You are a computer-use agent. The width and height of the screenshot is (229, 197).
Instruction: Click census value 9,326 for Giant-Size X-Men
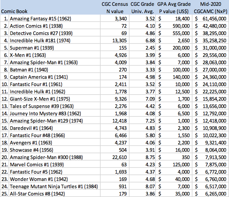tap(121, 99)
